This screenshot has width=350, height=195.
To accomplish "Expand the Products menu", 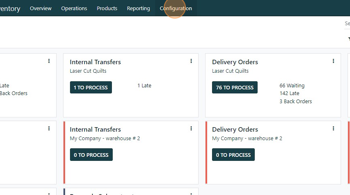I will [x=107, y=8].
